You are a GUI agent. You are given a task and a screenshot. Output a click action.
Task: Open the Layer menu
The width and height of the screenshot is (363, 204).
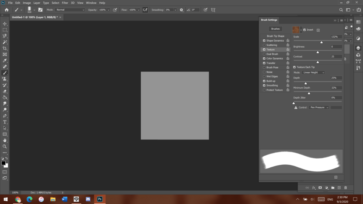click(x=37, y=3)
